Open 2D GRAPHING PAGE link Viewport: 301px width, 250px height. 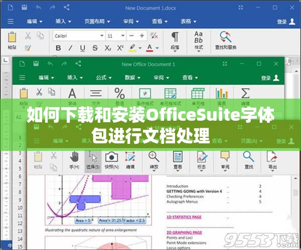[184, 232]
